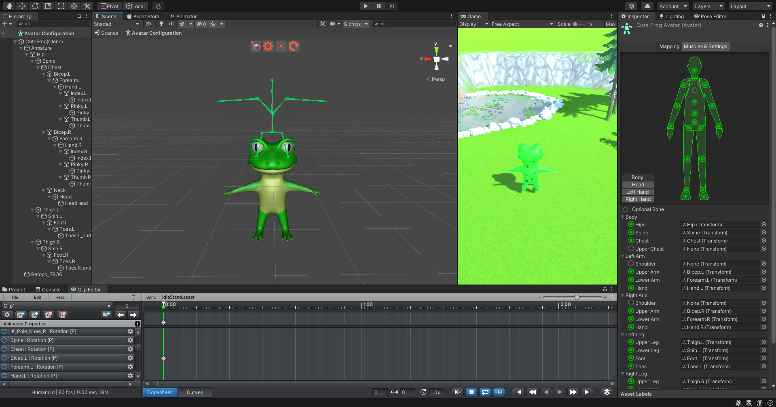The height and width of the screenshot is (407, 776).
Task: Click the notification bell in Clip Editor
Action: tap(133, 297)
